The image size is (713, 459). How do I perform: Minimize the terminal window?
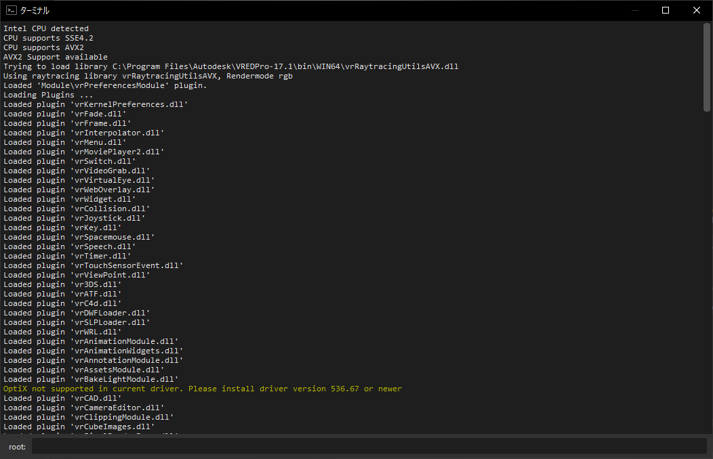click(634, 10)
